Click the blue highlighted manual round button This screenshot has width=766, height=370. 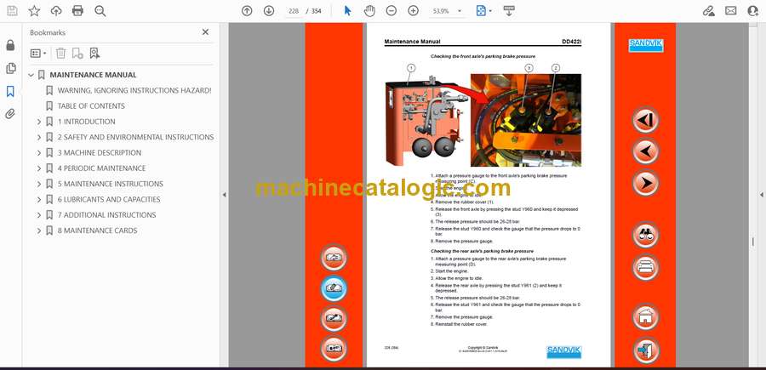pos(334,288)
